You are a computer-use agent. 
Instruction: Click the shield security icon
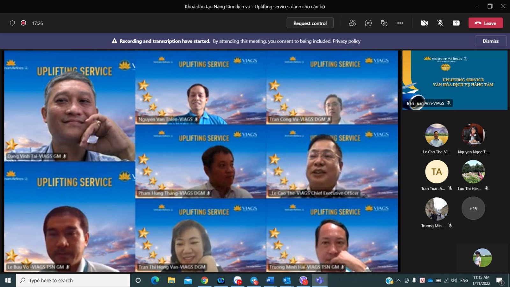[12, 23]
